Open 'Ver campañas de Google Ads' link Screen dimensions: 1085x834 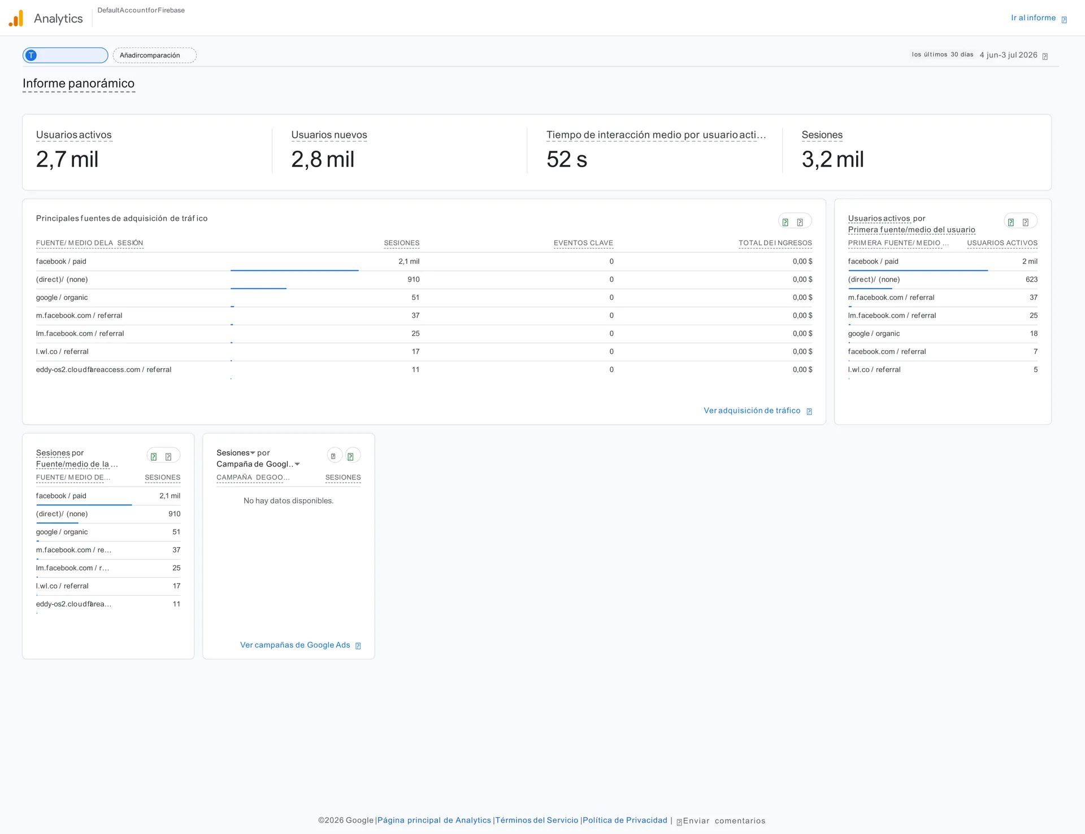point(295,645)
